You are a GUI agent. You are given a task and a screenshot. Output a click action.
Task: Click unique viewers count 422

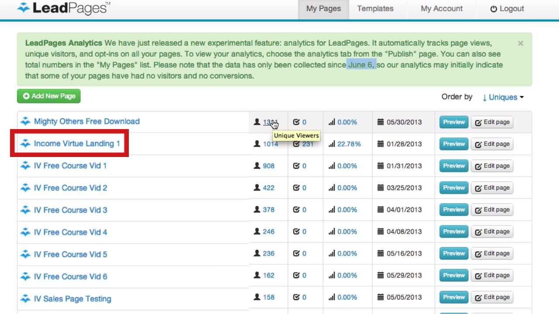tap(269, 188)
